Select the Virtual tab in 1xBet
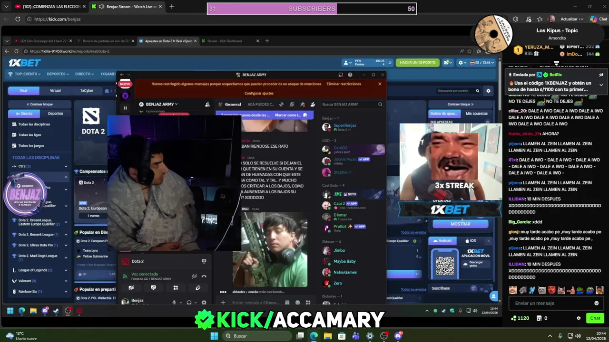Image resolution: width=609 pixels, height=342 pixels. [x=55, y=90]
